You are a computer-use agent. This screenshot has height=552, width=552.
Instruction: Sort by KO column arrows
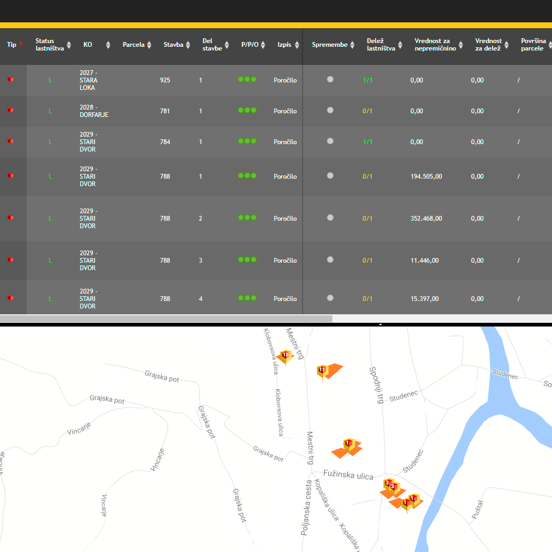click(108, 45)
